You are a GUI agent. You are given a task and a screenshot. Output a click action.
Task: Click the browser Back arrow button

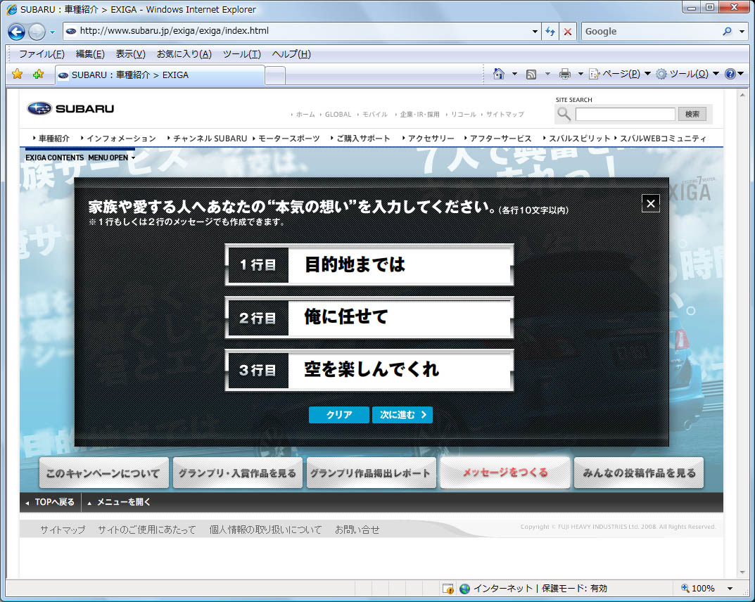tap(16, 32)
